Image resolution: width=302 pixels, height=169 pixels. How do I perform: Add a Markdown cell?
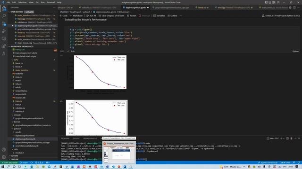coord(76,15)
